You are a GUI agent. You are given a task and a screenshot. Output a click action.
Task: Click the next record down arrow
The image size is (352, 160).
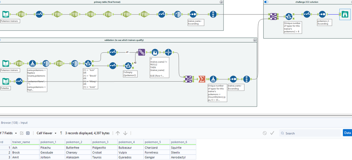pos(125,133)
